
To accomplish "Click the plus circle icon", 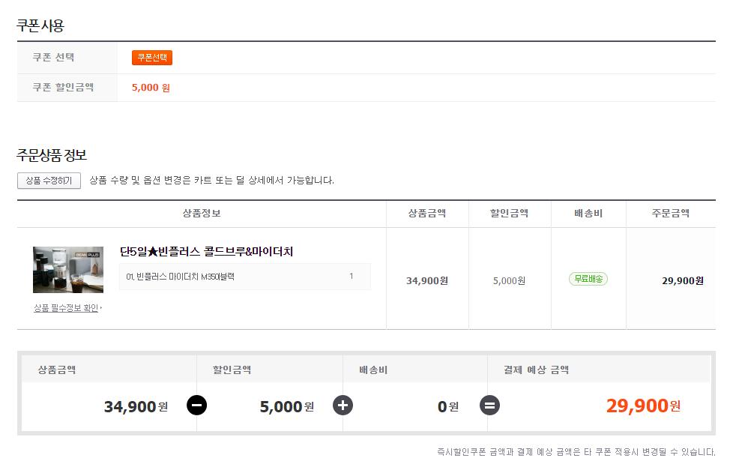I will click(343, 406).
